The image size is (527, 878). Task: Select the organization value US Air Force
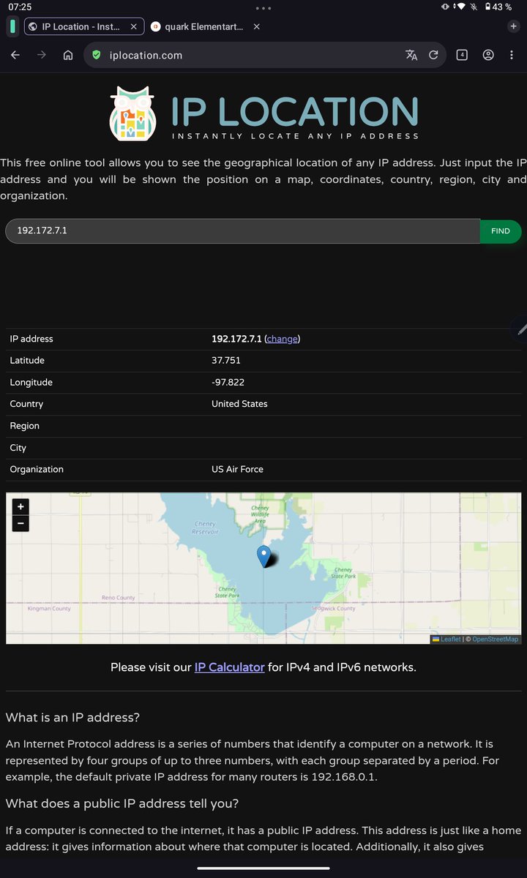click(x=237, y=469)
